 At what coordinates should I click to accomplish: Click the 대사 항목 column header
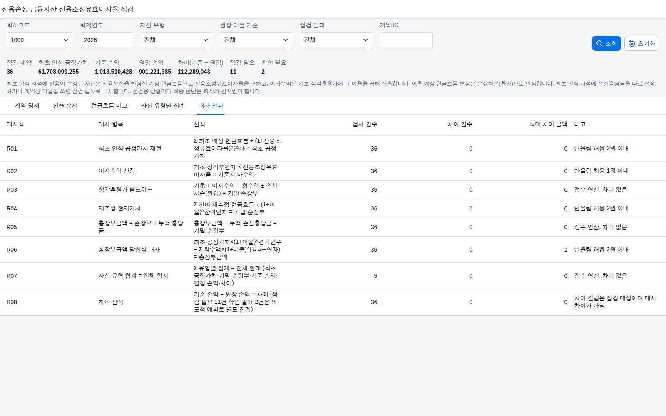(111, 124)
